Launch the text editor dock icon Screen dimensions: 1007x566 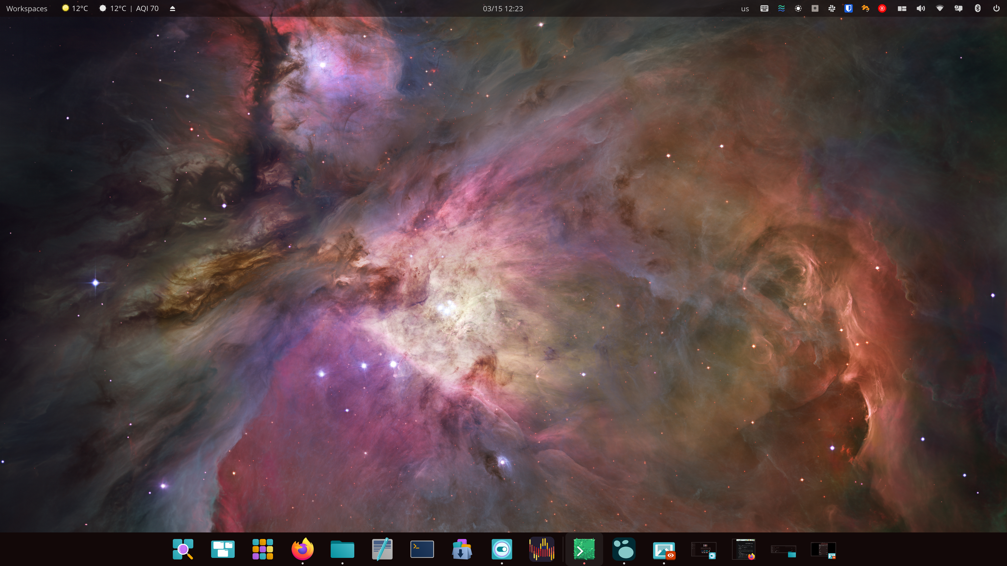382,549
